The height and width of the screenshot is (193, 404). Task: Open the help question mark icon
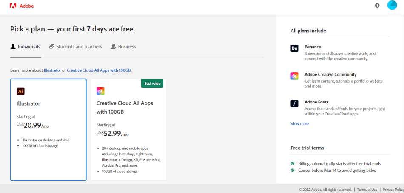coord(377,6)
